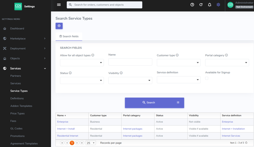
Task: Open the Status dropdown
Action: pos(82,80)
